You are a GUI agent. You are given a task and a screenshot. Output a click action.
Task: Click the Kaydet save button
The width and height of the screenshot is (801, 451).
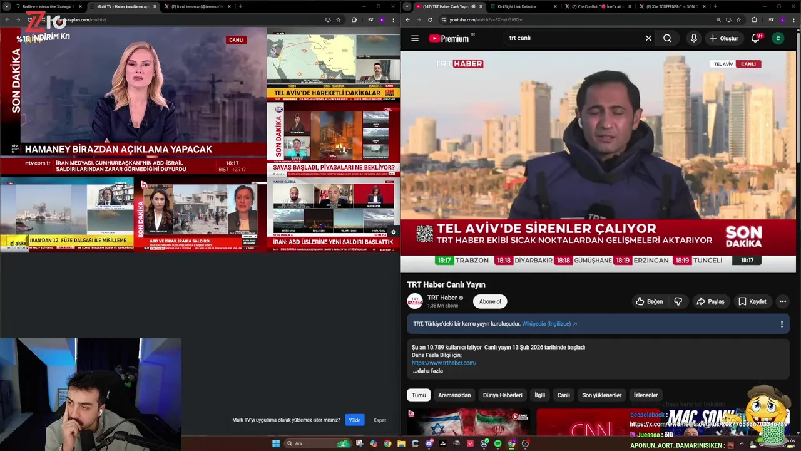[752, 301]
